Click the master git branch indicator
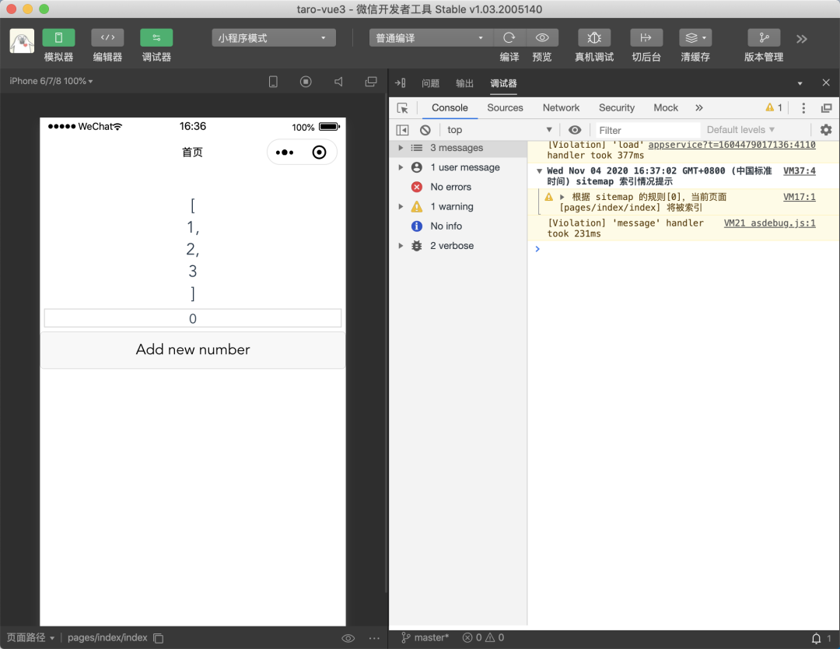The image size is (840, 649). 425,638
